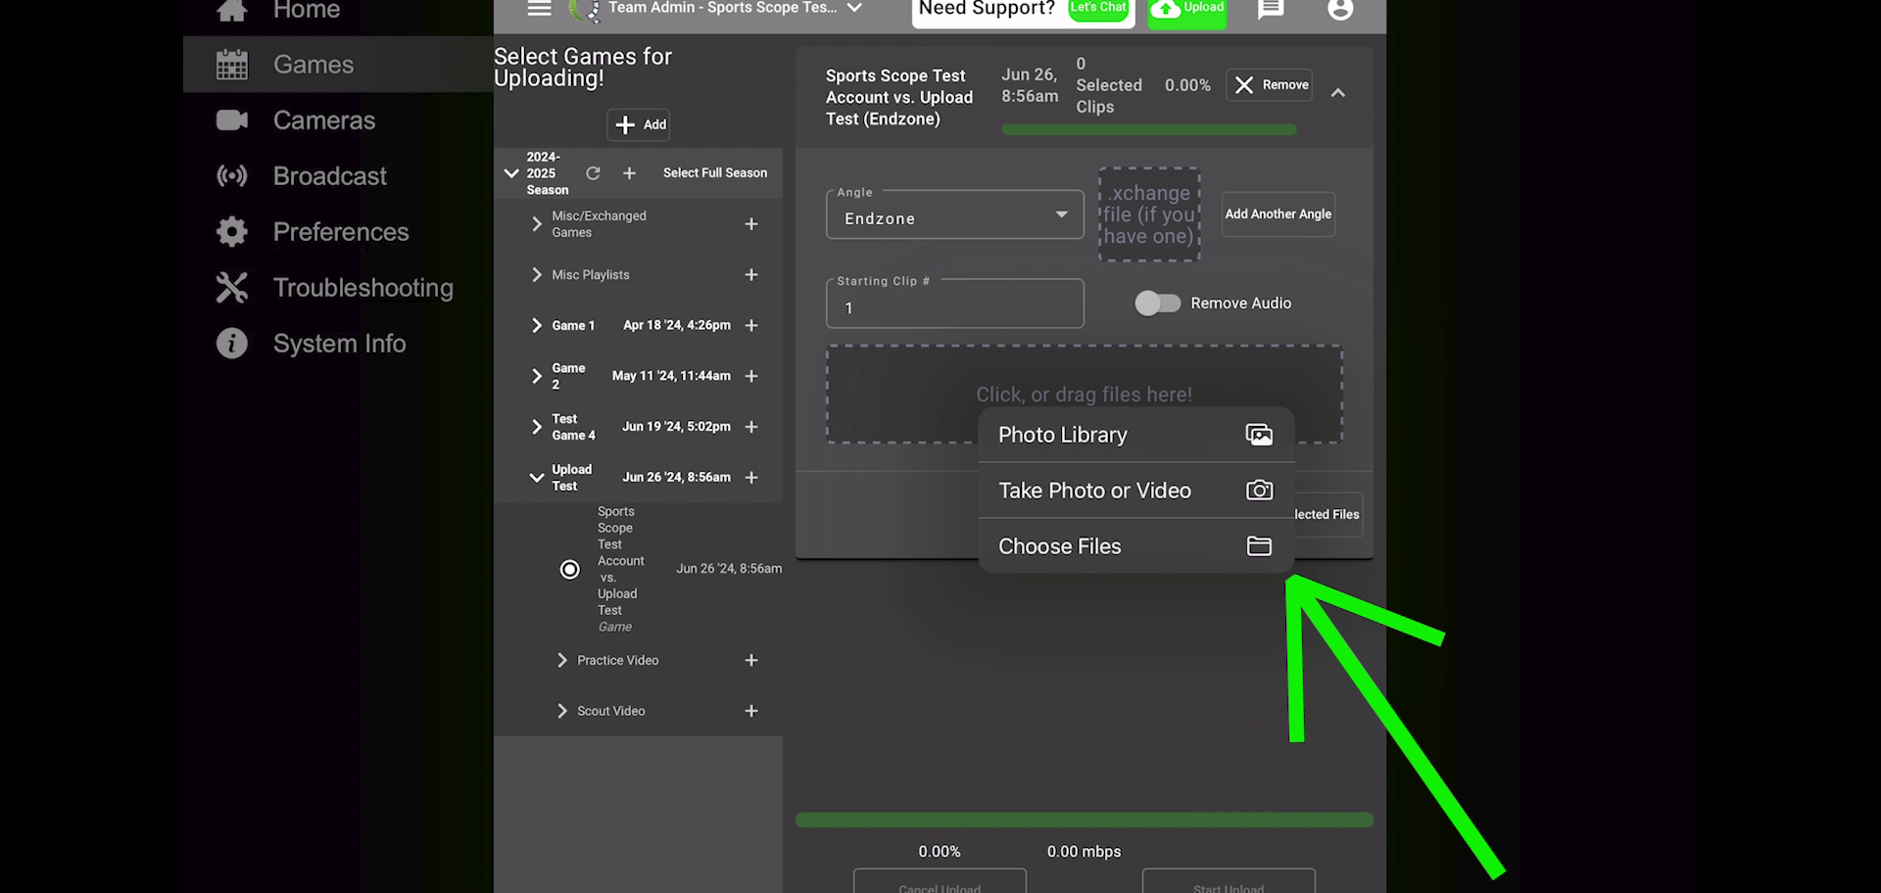Add Scout Video with plus icon

(x=751, y=712)
